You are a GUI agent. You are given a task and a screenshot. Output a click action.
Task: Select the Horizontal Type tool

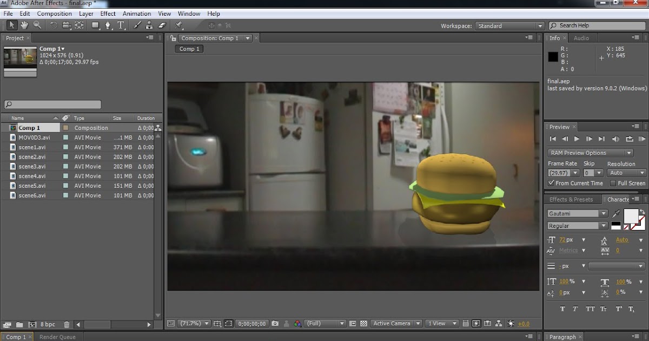pos(121,25)
